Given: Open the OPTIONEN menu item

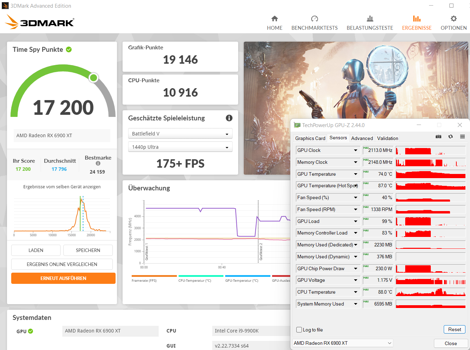Looking at the screenshot, I should [x=454, y=28].
